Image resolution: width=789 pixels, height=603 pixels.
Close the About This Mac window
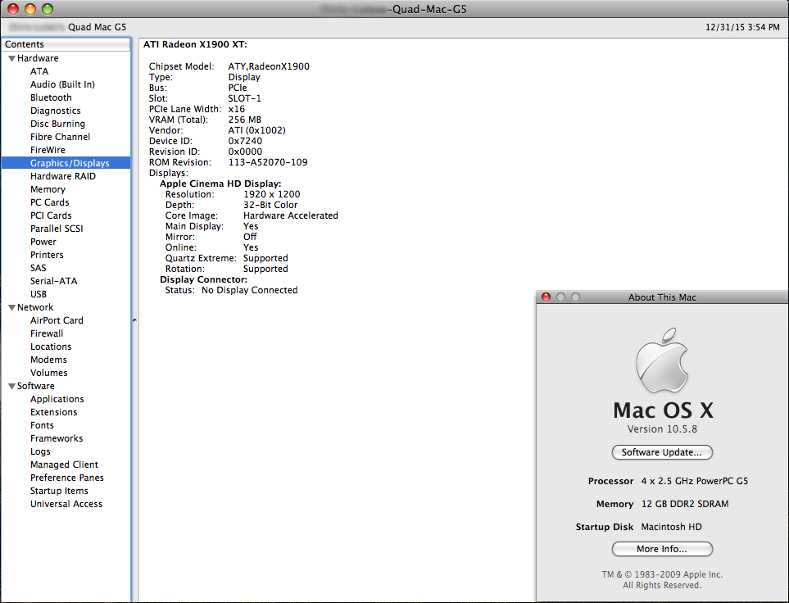coord(546,297)
